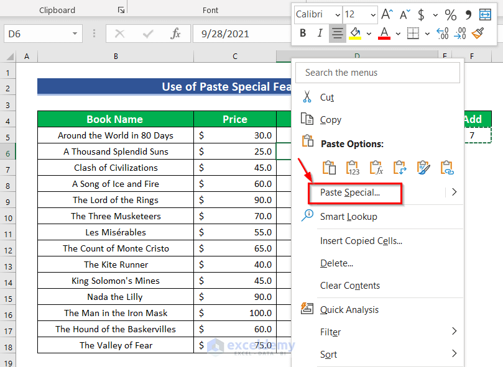
Task: Click Clear Contents in context menu
Action: pos(349,286)
